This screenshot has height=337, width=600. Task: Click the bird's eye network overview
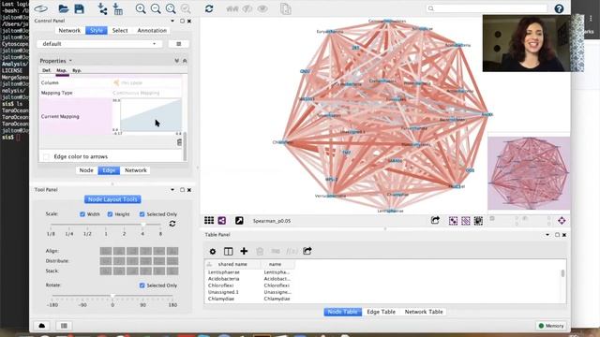click(529, 173)
